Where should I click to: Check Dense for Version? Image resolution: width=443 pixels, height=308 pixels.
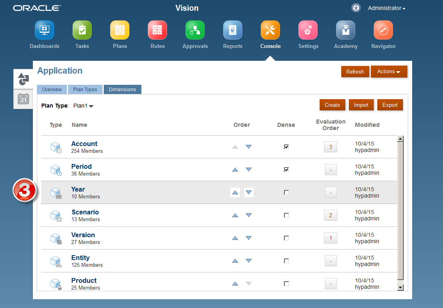click(286, 238)
